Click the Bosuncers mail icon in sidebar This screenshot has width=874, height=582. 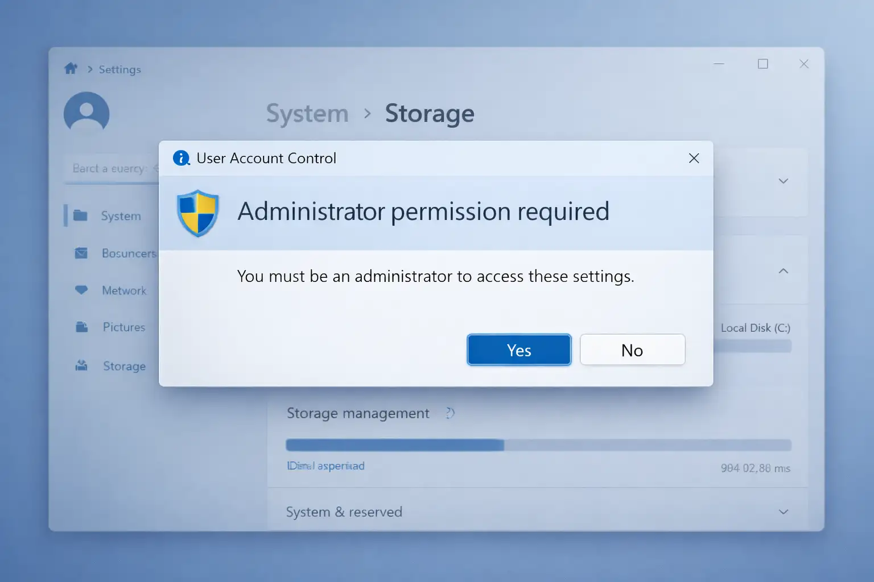click(82, 253)
